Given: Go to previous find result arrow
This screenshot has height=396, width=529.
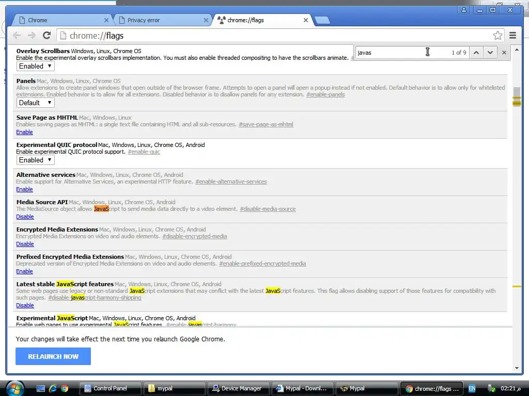Looking at the screenshot, I should (x=476, y=53).
